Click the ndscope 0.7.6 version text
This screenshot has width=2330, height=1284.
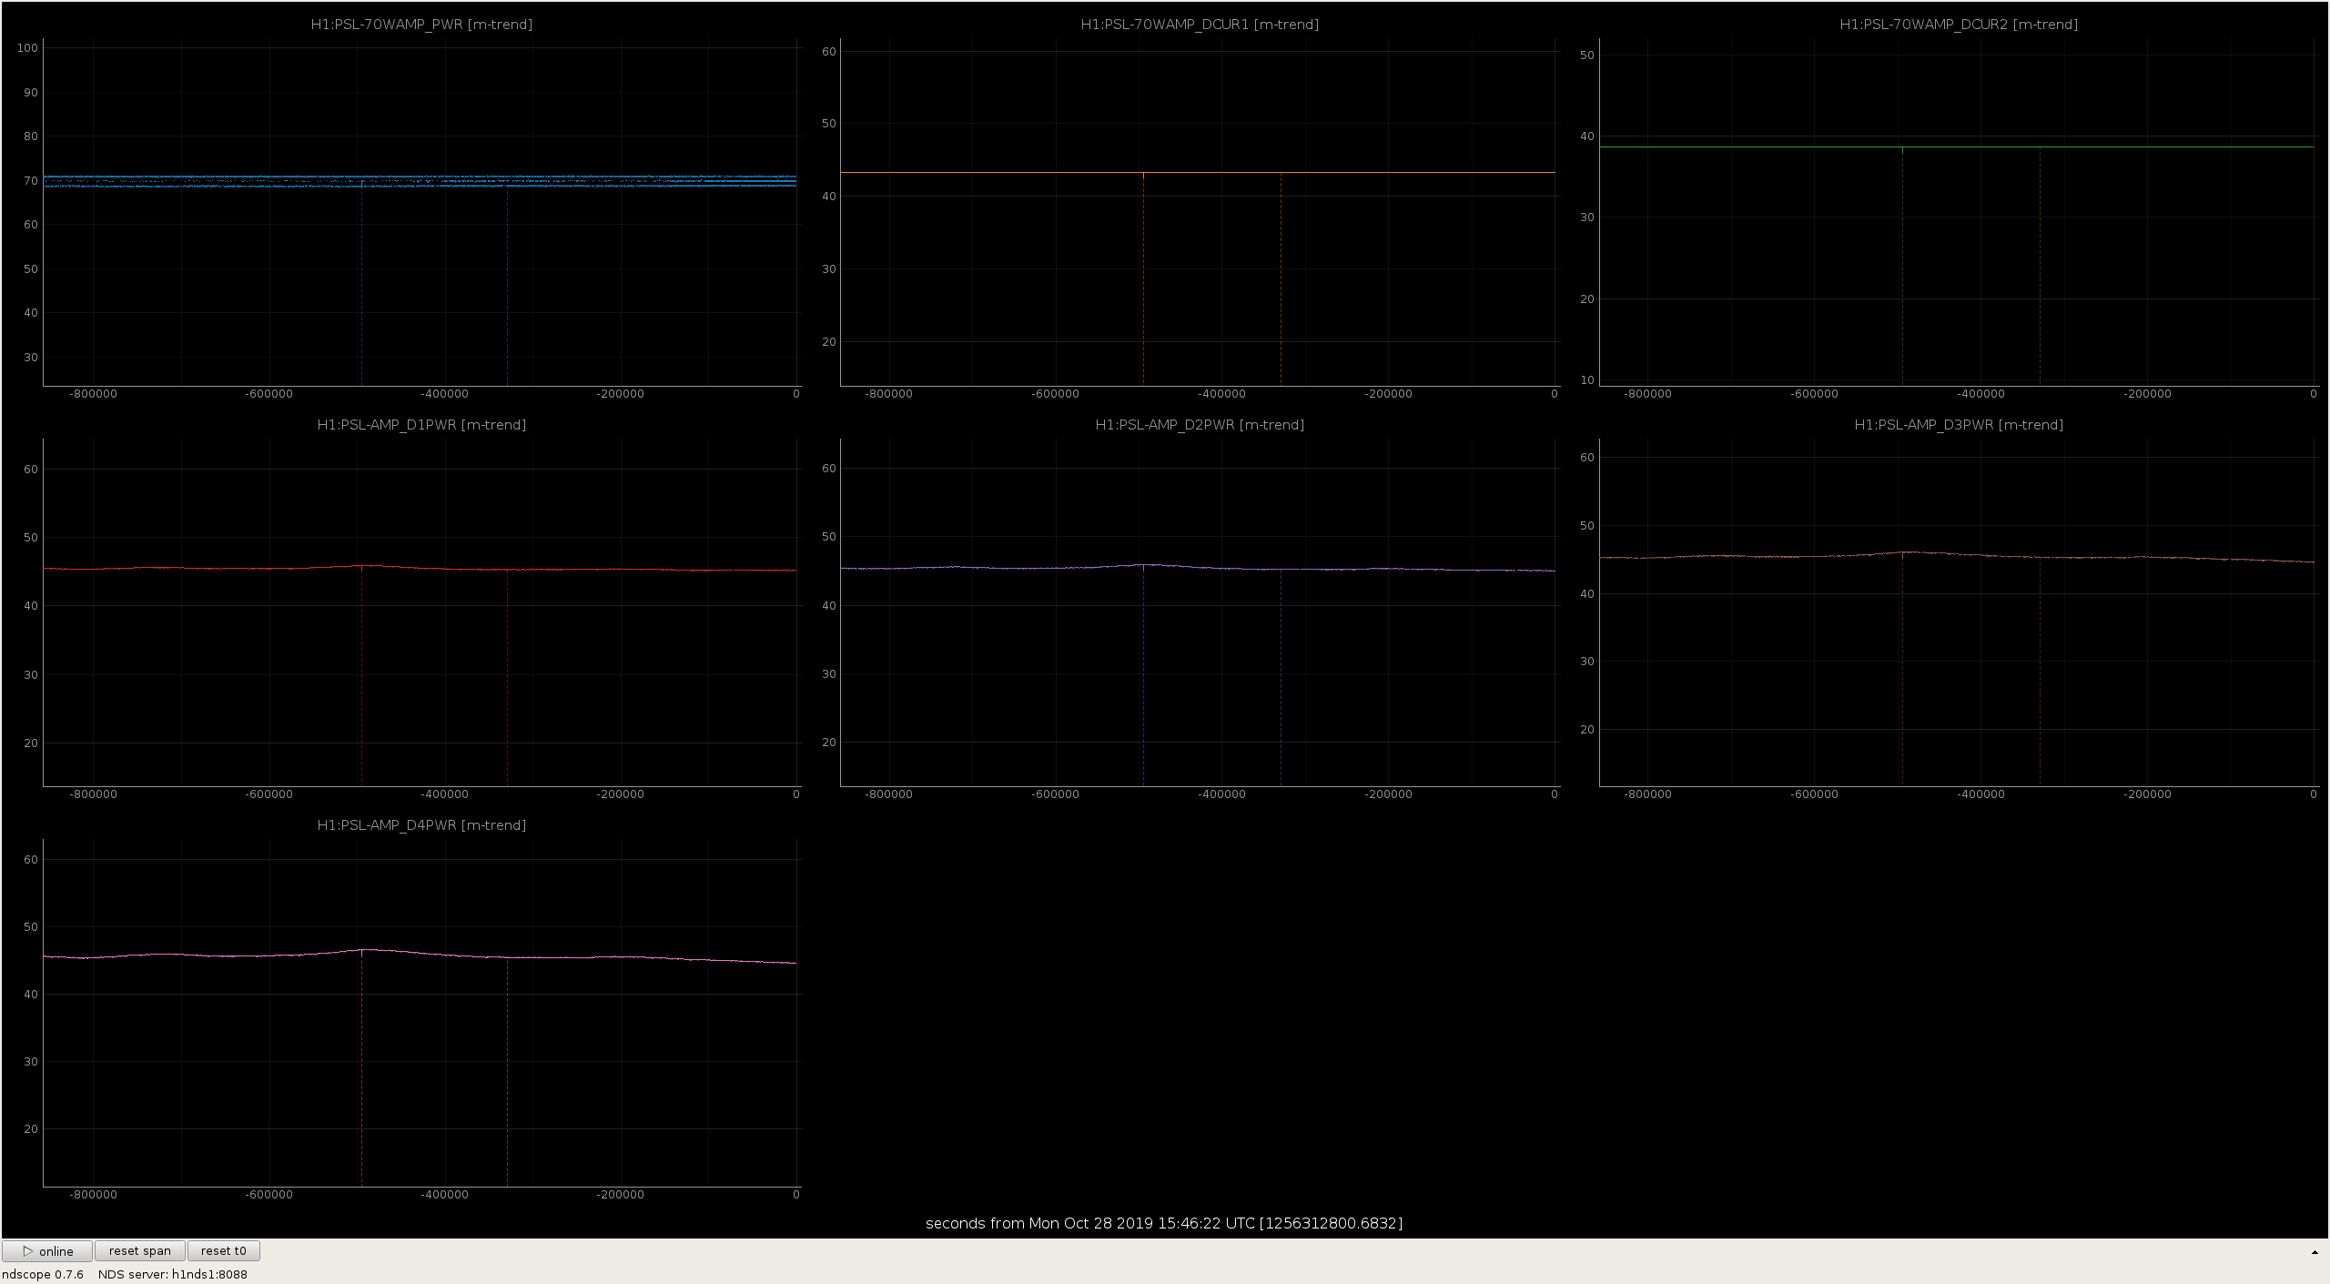[x=43, y=1274]
